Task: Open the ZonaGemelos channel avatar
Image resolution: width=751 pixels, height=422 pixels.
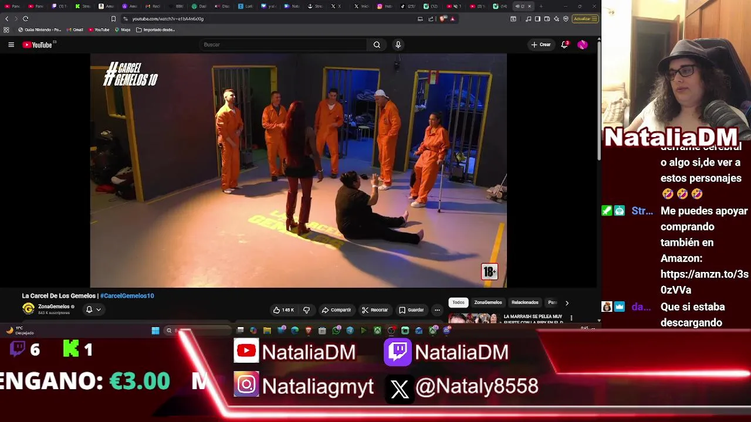Action: tap(28, 309)
